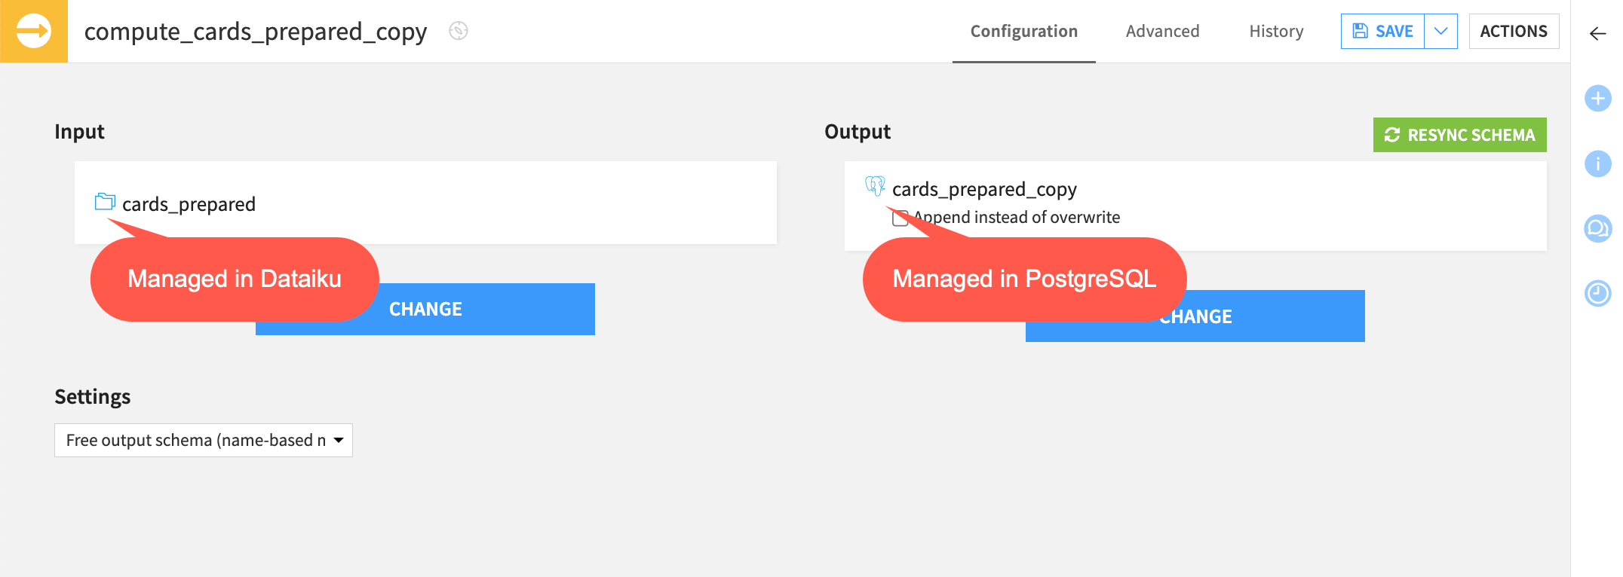The width and height of the screenshot is (1623, 577).
Task: Select the cards_prepared_copy output dataset
Action: 984,189
